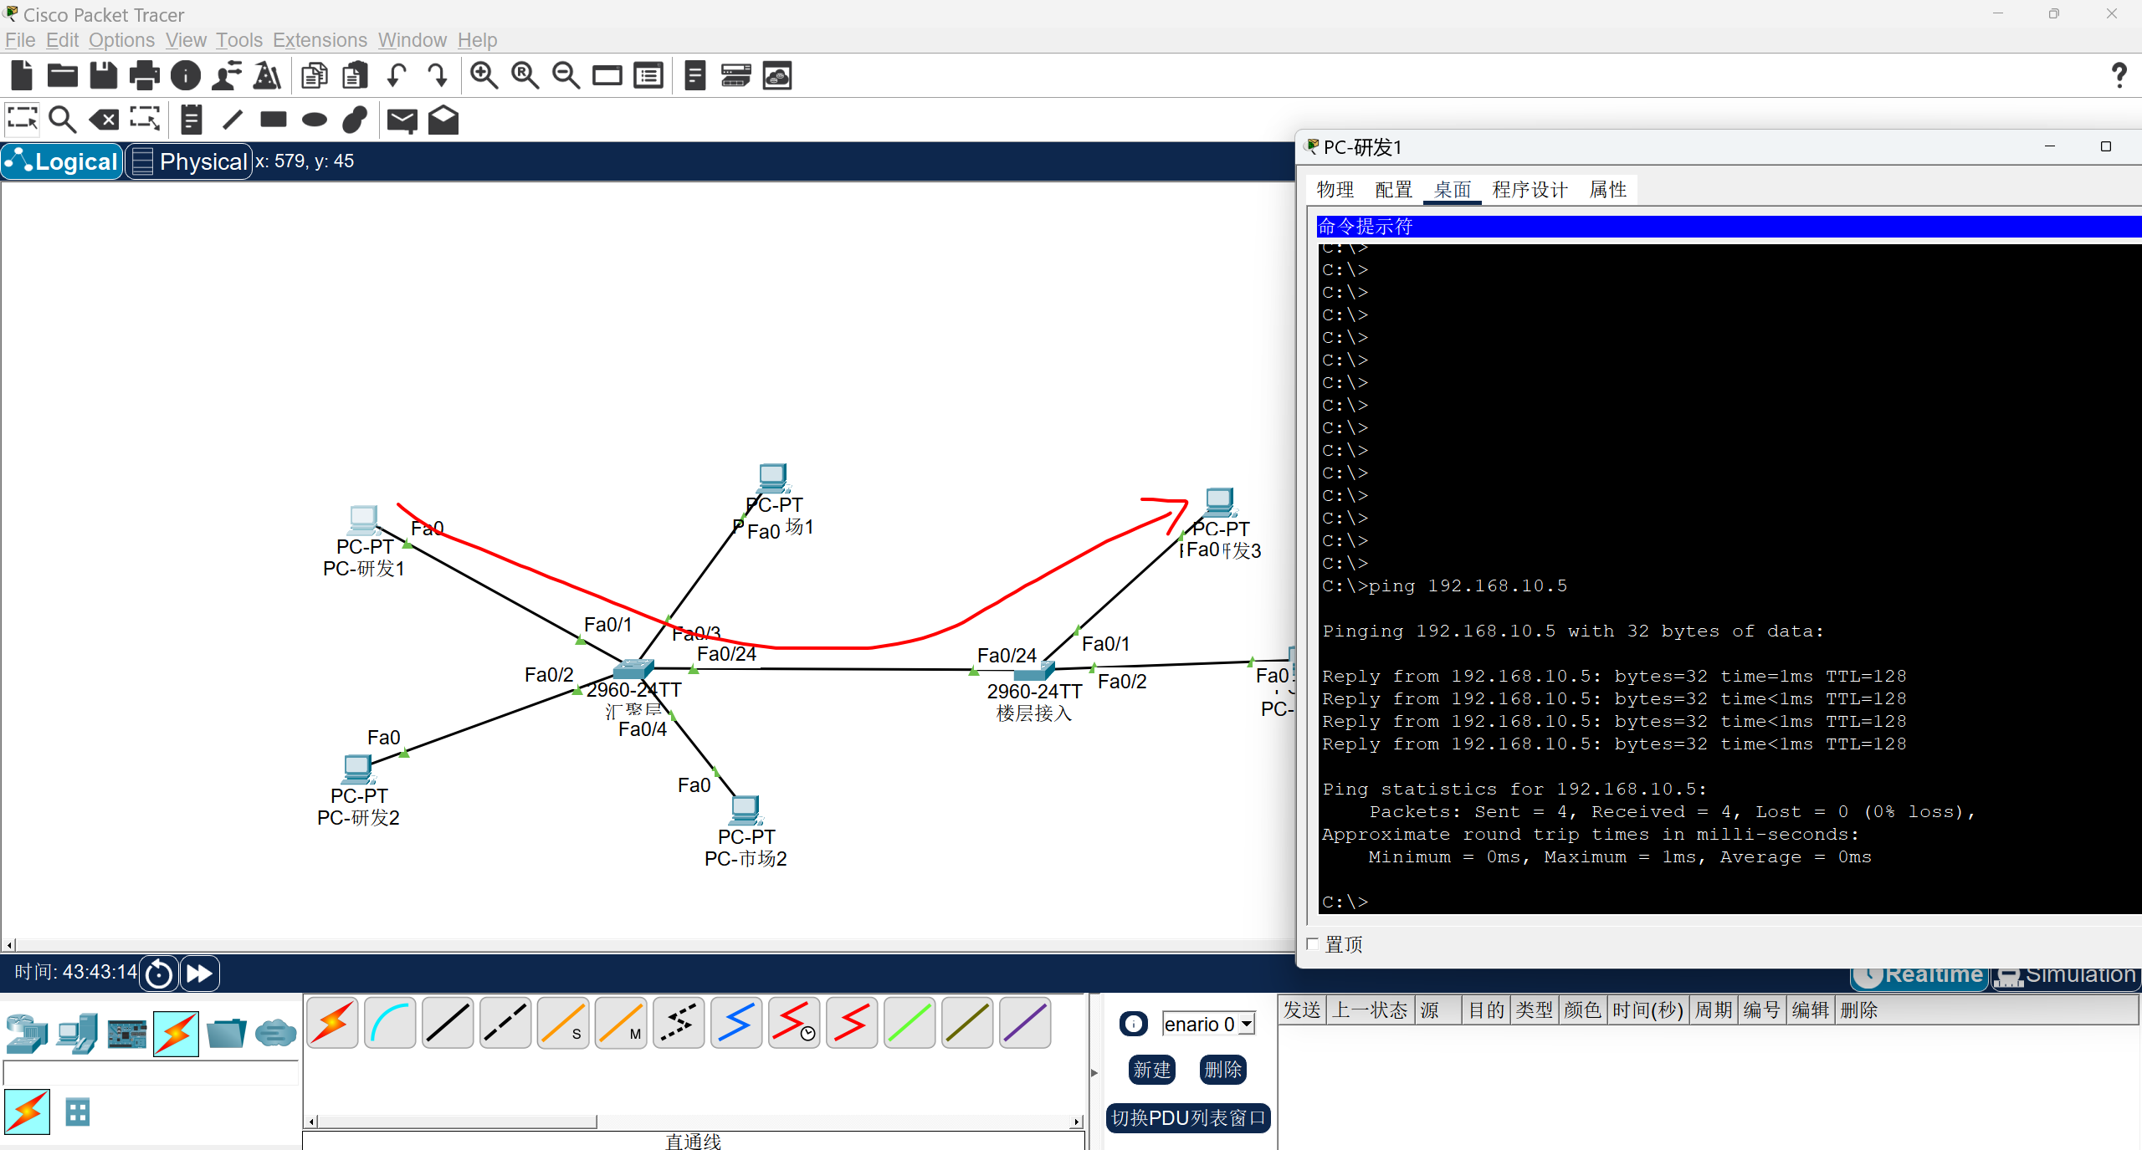Click the top-right help question mark
Image resolution: width=2142 pixels, height=1150 pixels.
(x=2119, y=76)
